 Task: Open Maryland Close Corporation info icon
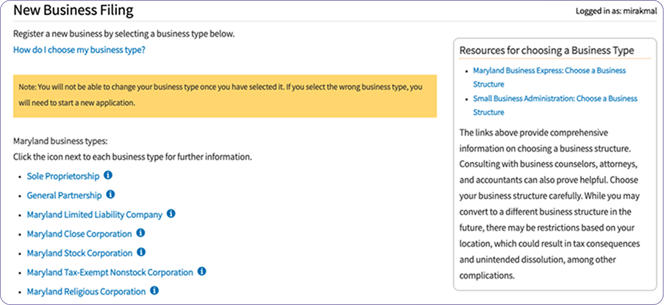[141, 233]
